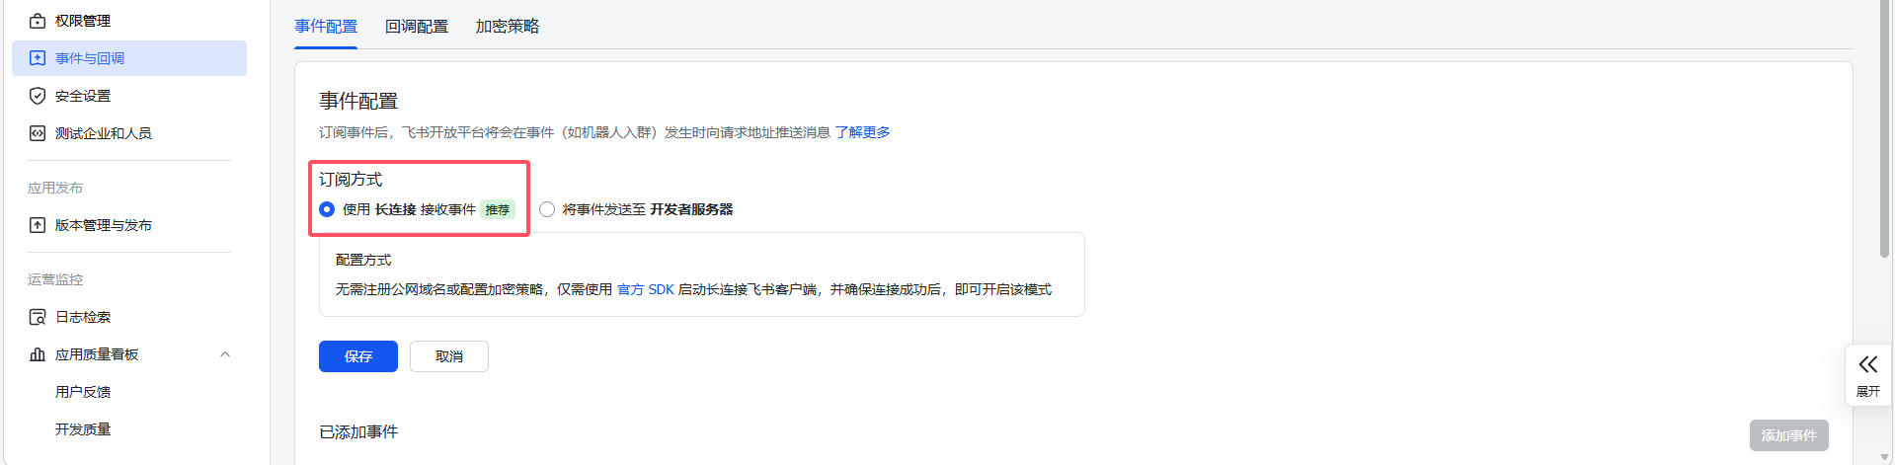This screenshot has height=465, width=1895.
Task: Click the 日志检索 search icon
Action: pos(38,317)
